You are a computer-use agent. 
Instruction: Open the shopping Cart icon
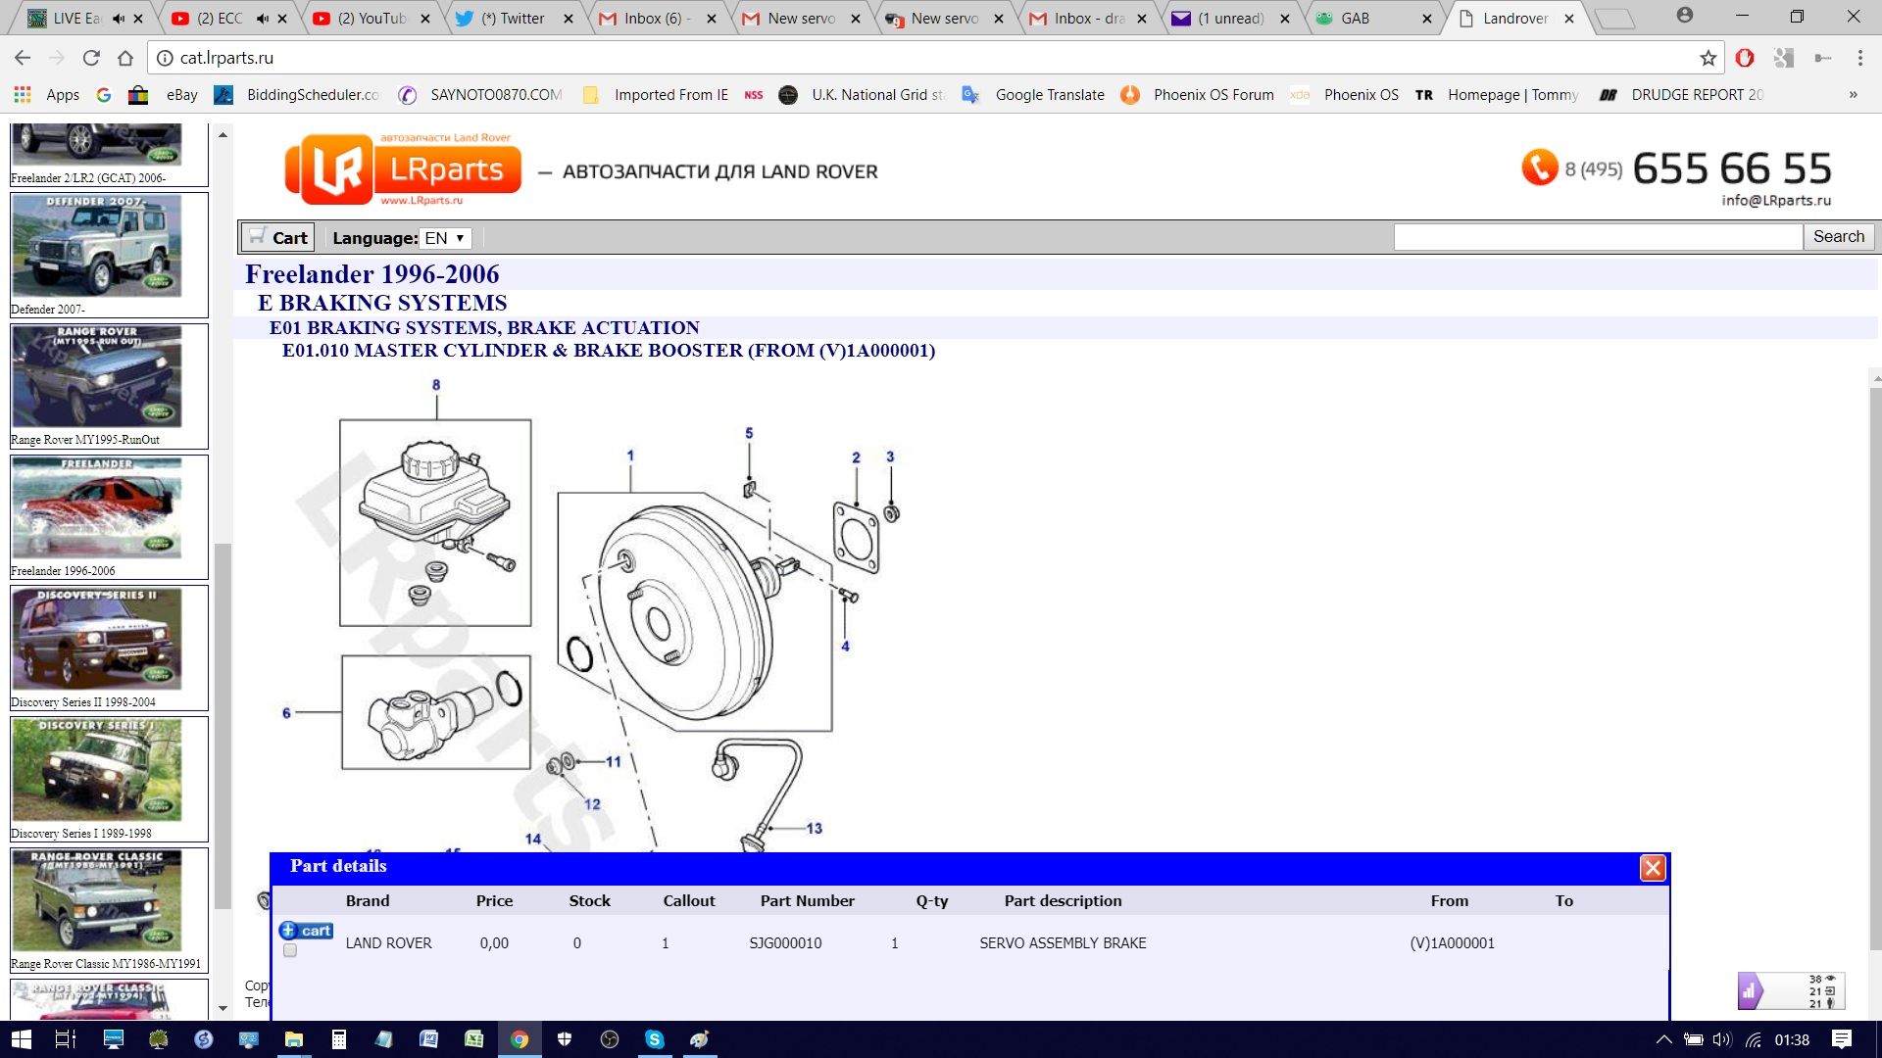[277, 237]
